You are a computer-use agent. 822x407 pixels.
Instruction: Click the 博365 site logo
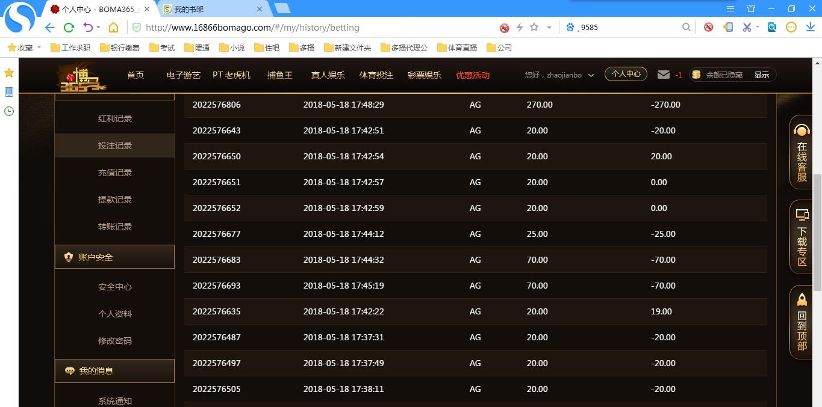pos(83,77)
